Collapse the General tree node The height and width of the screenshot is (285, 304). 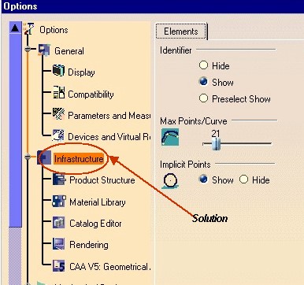pos(28,49)
